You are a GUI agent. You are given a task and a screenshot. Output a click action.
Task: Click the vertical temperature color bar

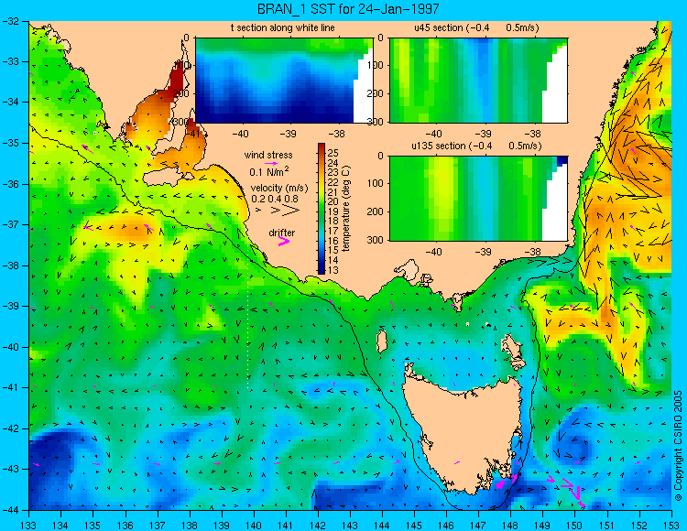point(322,209)
